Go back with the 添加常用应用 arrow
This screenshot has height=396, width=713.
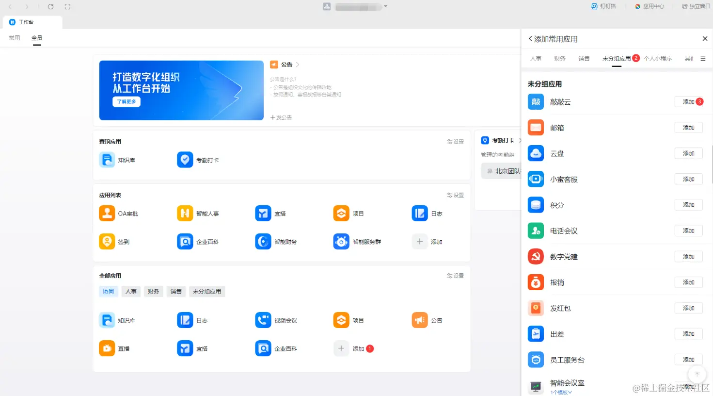(x=530, y=39)
